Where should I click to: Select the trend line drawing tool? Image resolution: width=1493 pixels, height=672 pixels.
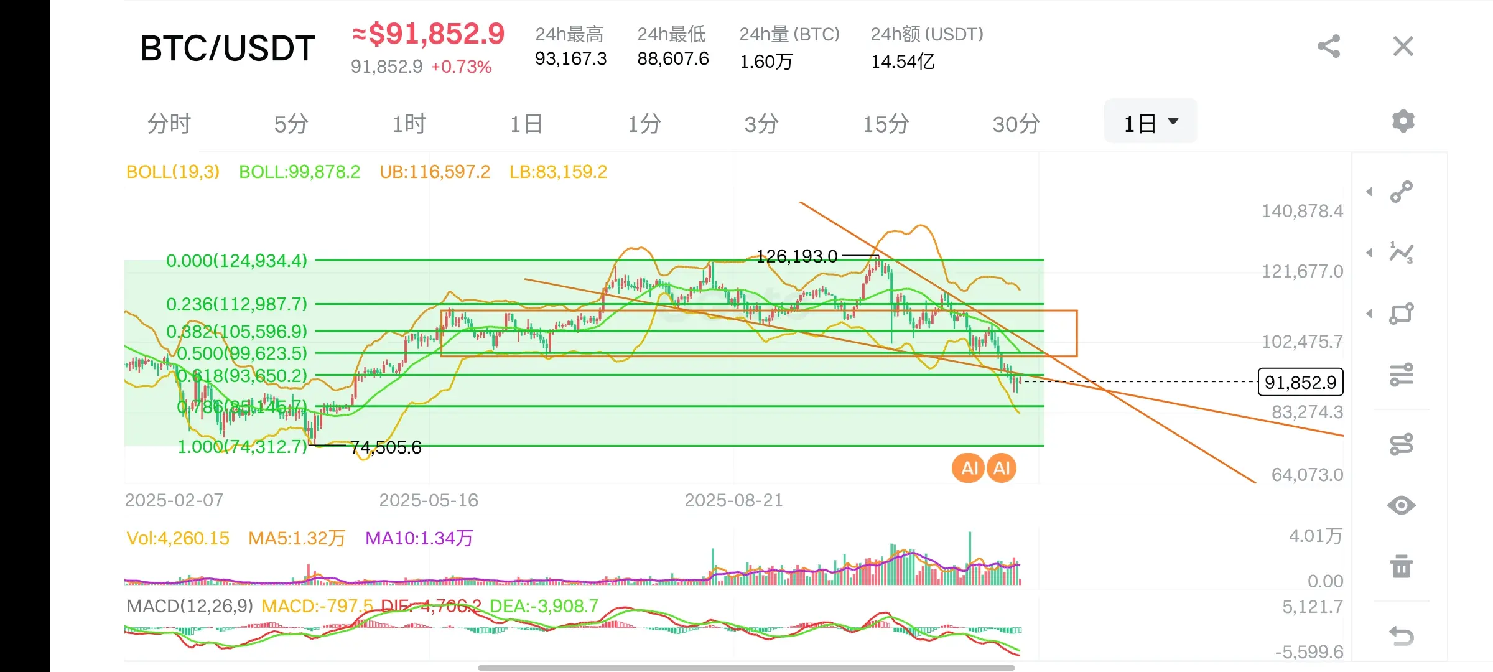pos(1402,192)
